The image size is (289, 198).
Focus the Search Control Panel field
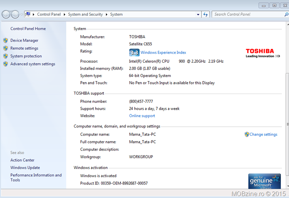coord(248,14)
